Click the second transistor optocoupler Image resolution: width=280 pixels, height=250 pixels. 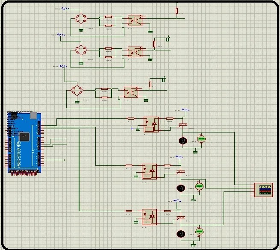click(135, 52)
